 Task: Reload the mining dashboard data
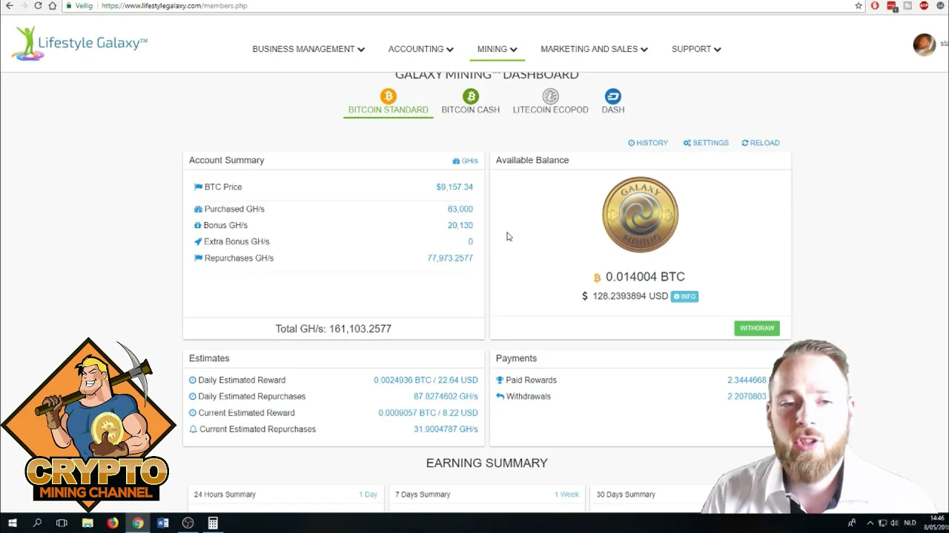(x=761, y=143)
